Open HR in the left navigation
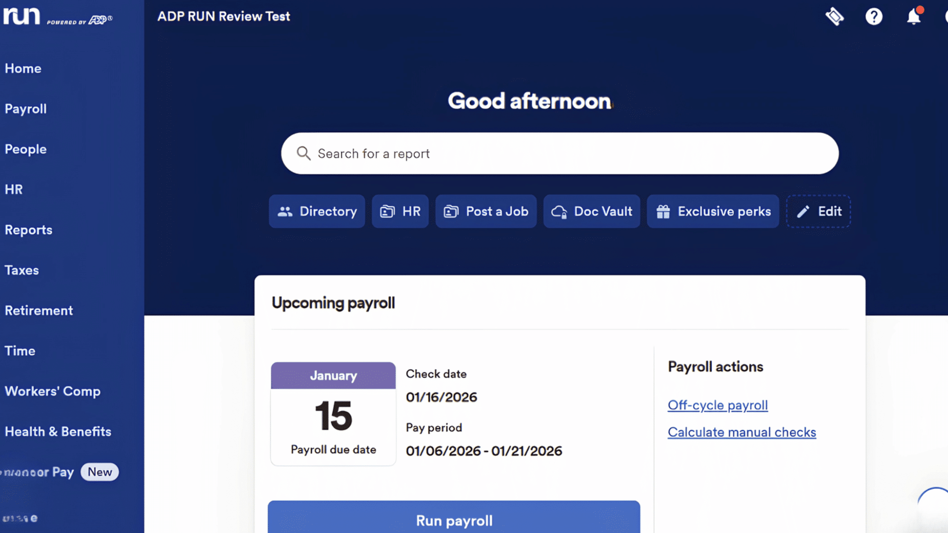This screenshot has height=533, width=948. [x=14, y=189]
